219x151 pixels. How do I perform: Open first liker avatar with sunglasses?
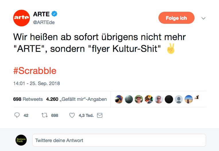pyautogui.click(x=119, y=99)
